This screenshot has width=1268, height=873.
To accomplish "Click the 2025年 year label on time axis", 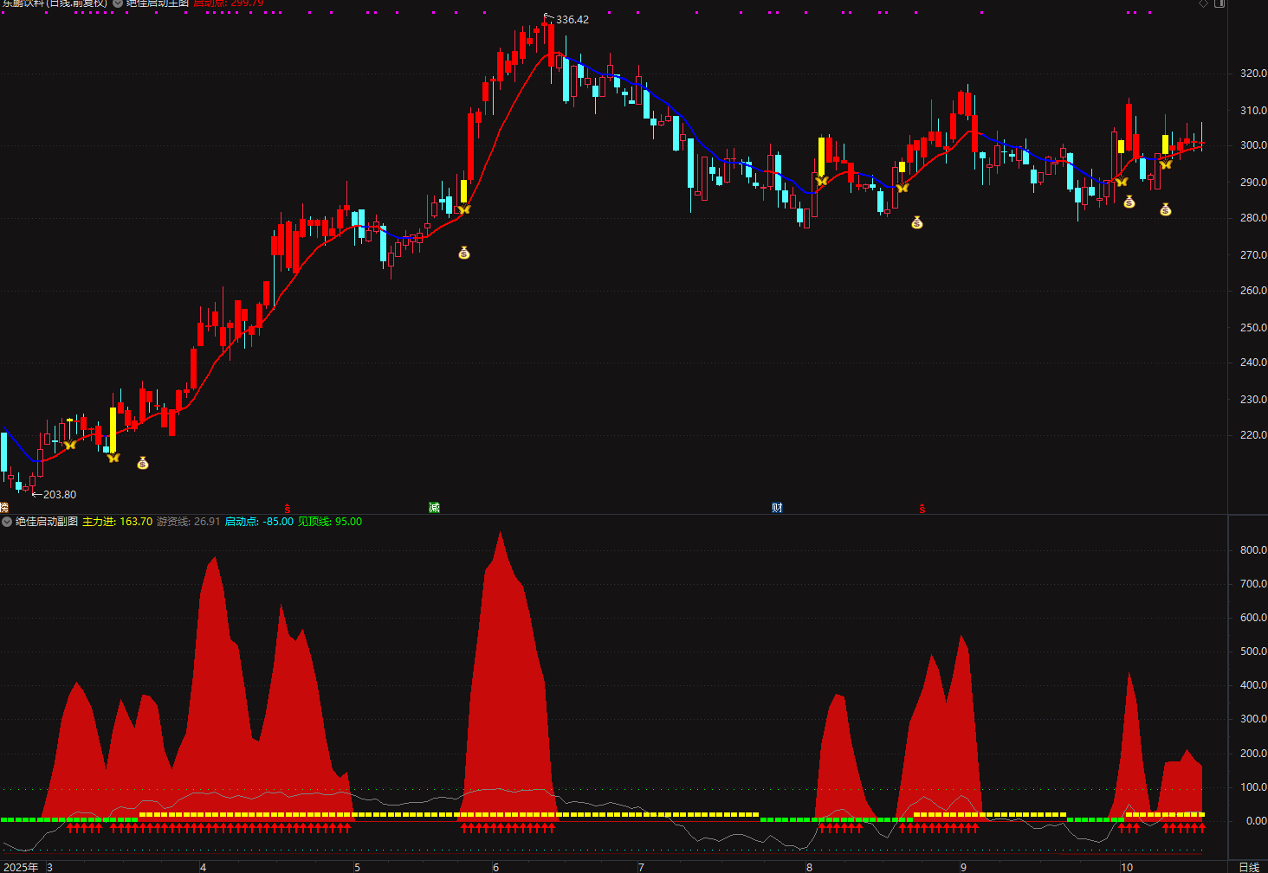I will coord(21,867).
